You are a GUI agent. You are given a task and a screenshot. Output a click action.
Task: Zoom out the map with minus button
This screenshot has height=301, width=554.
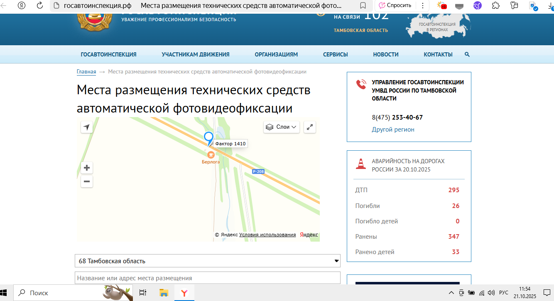[87, 181]
